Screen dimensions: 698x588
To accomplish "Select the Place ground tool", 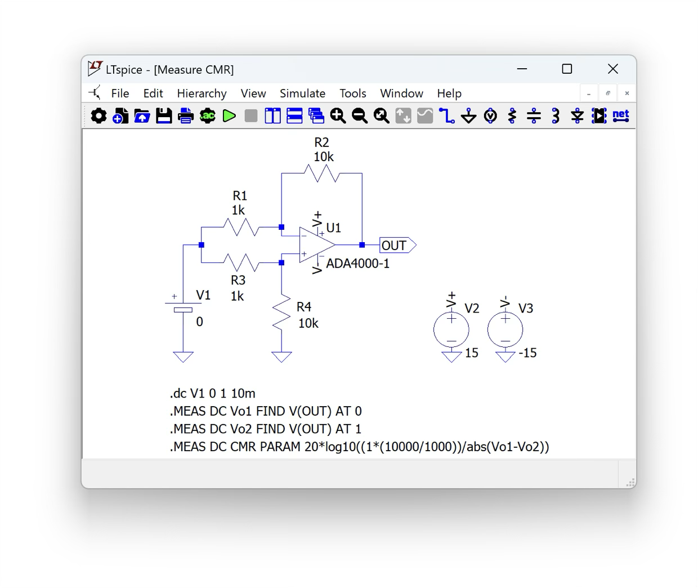I will 468,116.
